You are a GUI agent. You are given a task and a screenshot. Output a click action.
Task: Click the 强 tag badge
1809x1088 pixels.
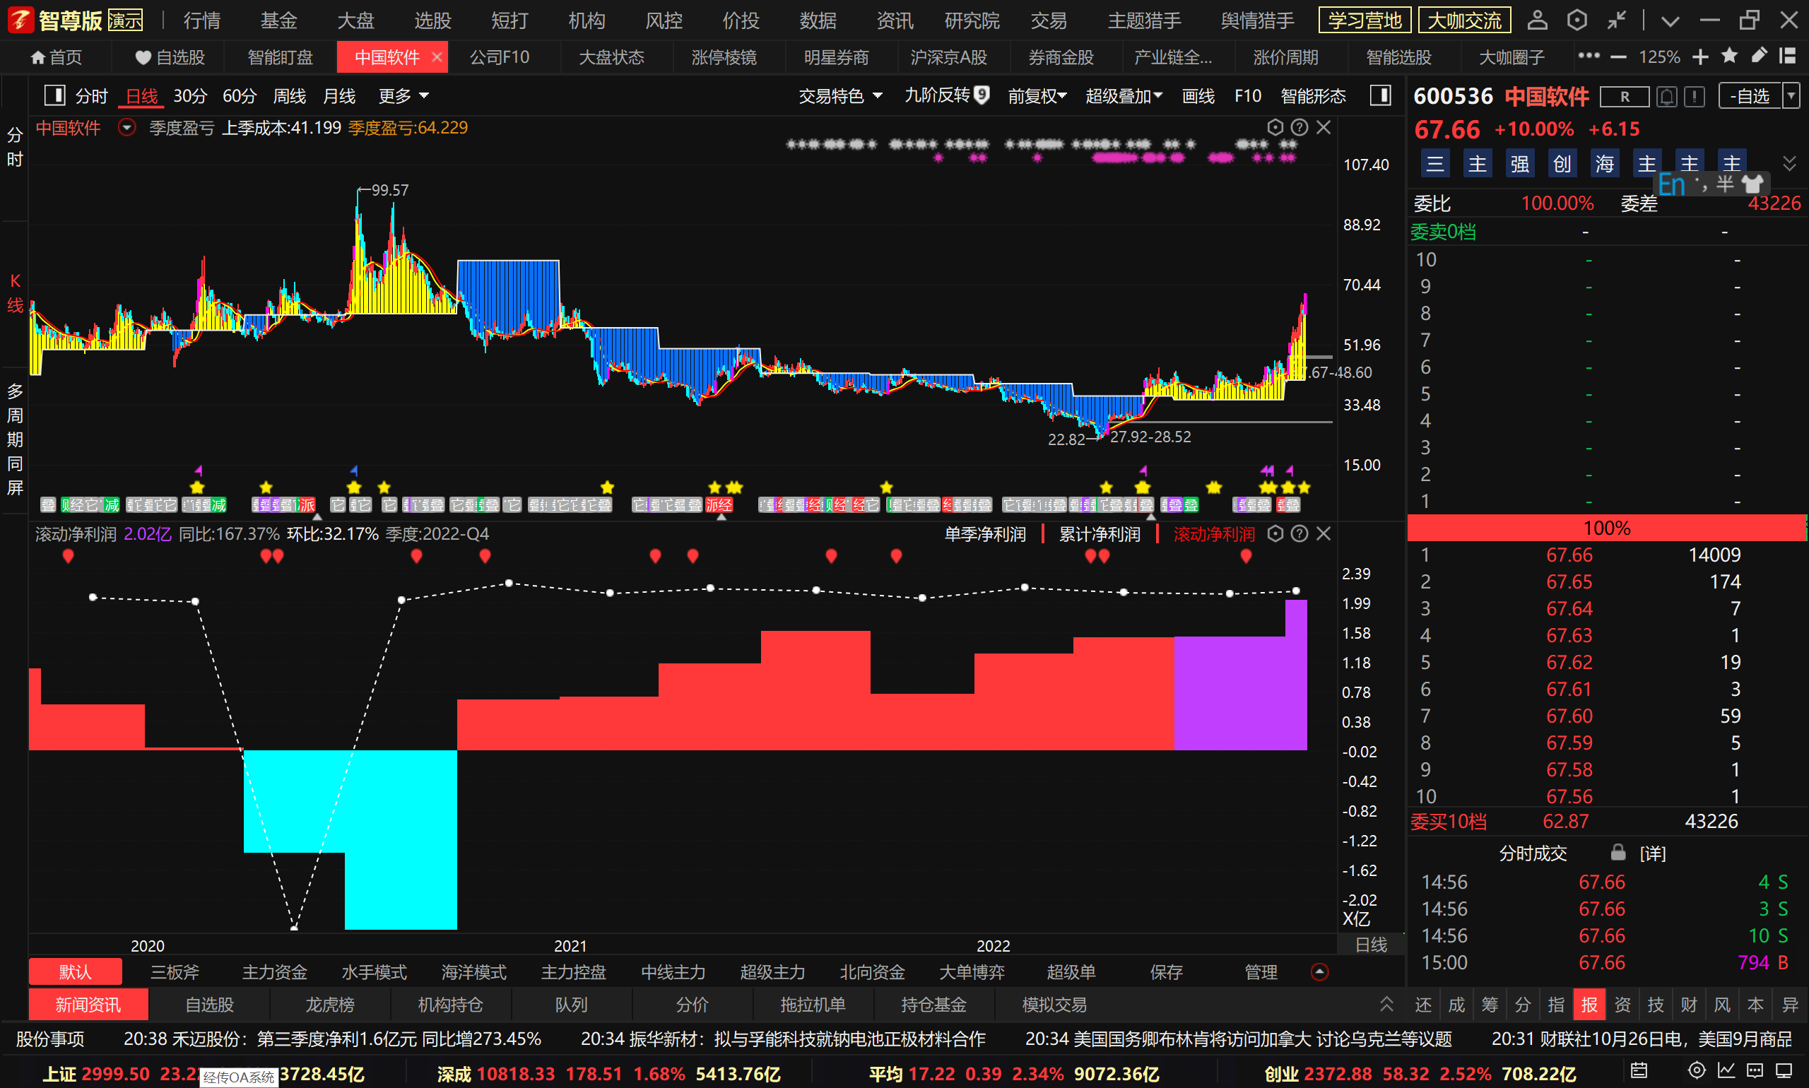[x=1519, y=162]
